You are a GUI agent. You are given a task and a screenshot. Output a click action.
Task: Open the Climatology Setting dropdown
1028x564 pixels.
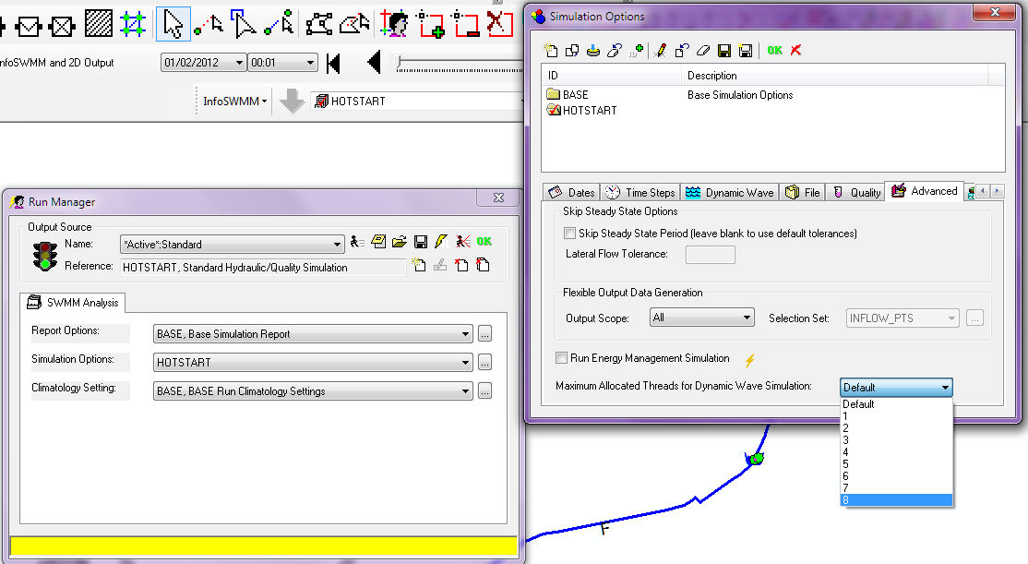tap(465, 390)
